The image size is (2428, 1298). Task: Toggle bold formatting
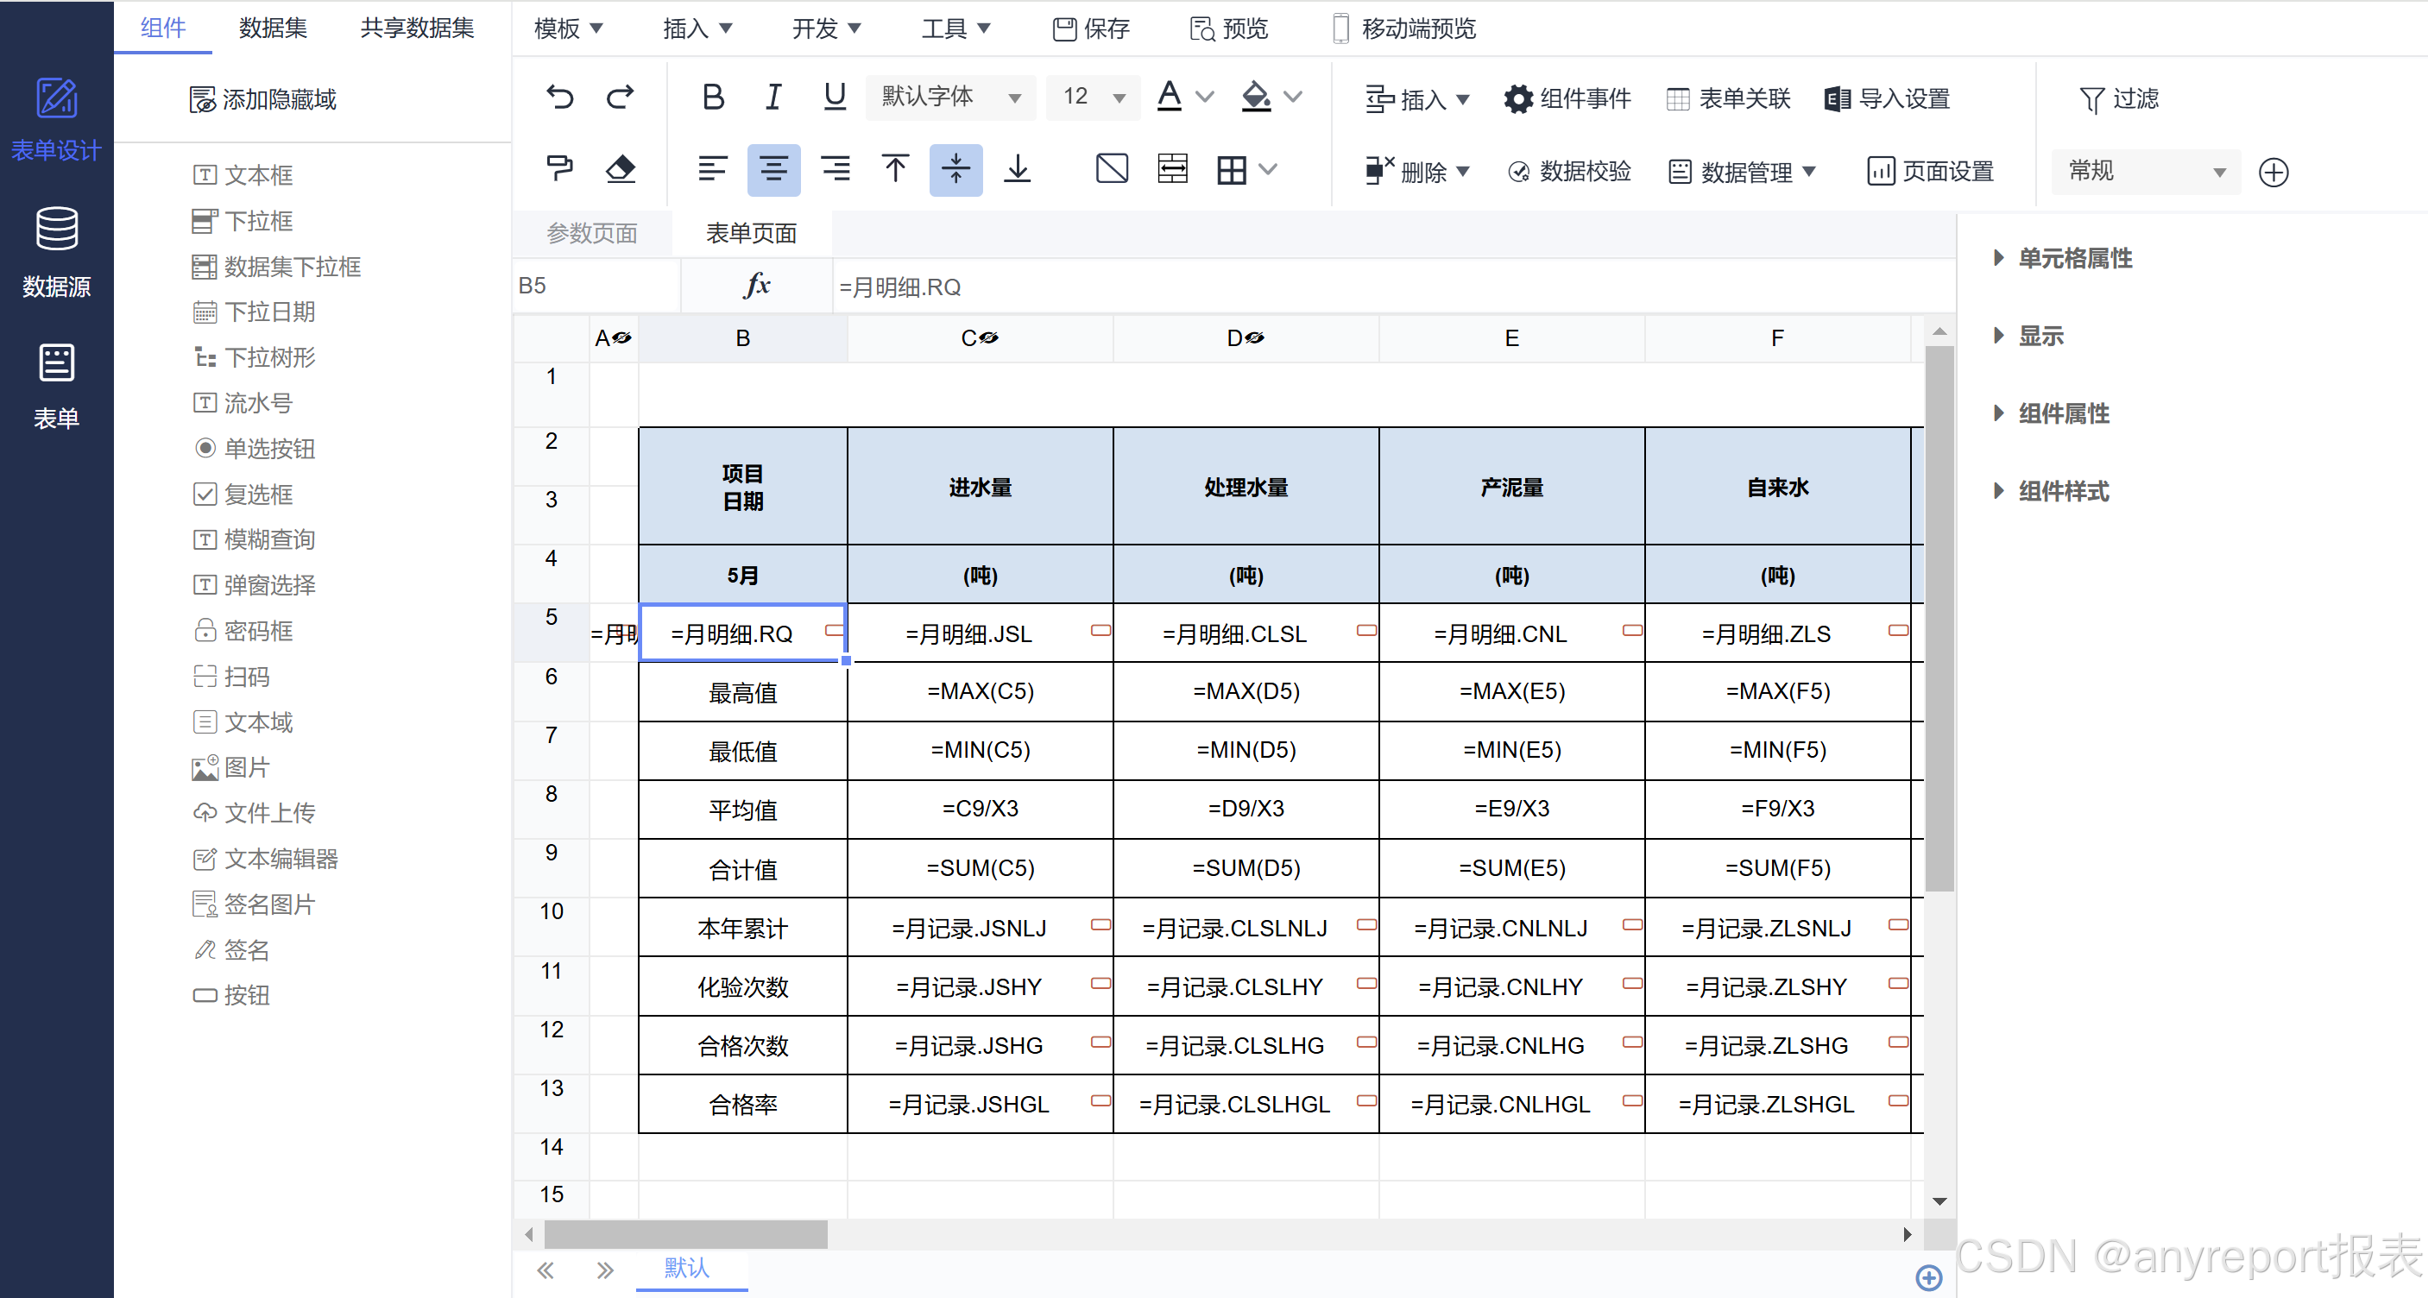pyautogui.click(x=713, y=97)
